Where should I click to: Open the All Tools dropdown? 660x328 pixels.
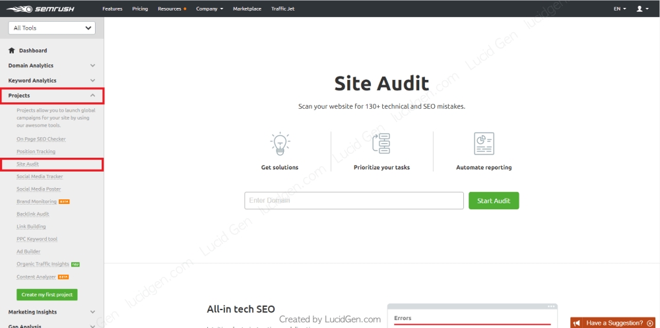[x=52, y=28]
